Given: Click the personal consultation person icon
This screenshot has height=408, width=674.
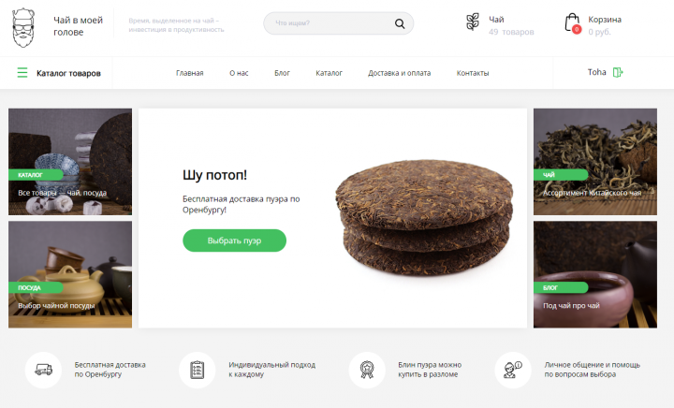Looking at the screenshot, I should [x=512, y=370].
